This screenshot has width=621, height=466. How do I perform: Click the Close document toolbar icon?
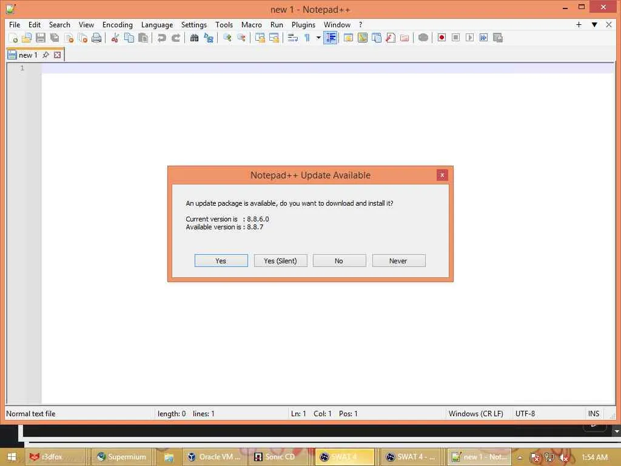[x=69, y=38]
